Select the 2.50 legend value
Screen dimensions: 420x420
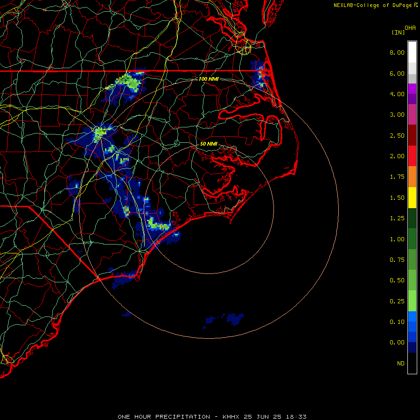pos(397,135)
